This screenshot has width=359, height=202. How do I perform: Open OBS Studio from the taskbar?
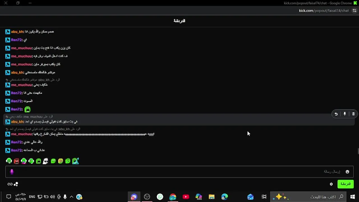pos(147,197)
